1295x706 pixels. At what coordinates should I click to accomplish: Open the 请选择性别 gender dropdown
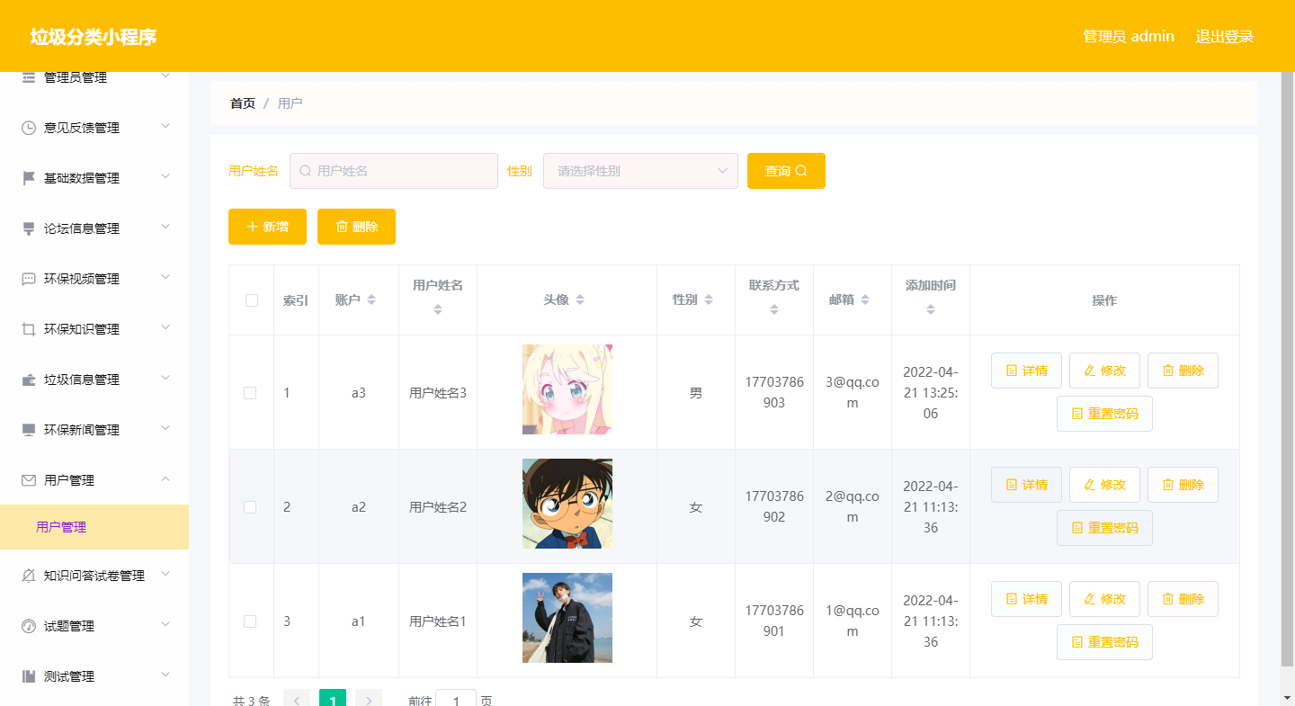639,170
